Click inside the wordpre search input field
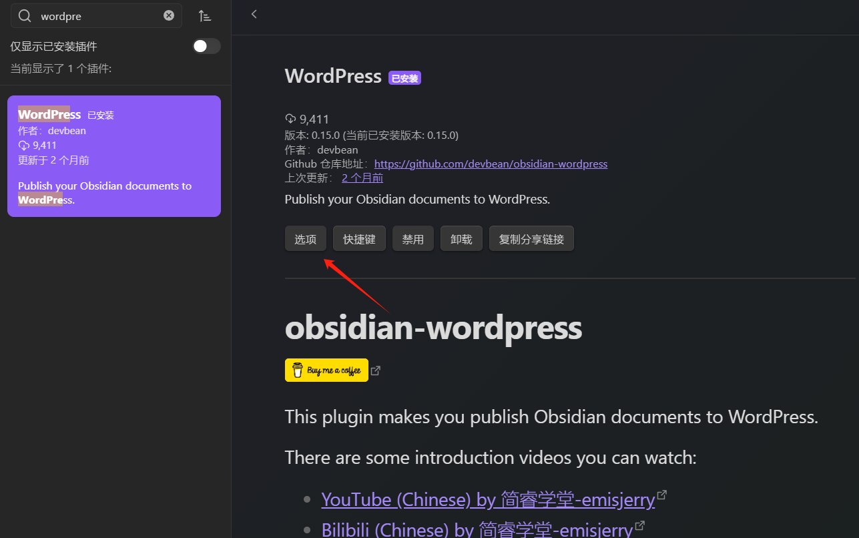The width and height of the screenshot is (859, 538). [x=93, y=15]
